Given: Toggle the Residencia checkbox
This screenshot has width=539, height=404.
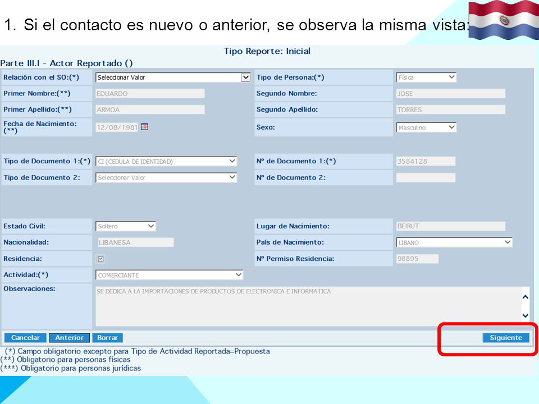Looking at the screenshot, I should coord(101,259).
